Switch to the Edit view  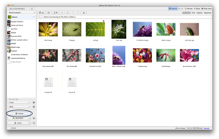[181, 9]
